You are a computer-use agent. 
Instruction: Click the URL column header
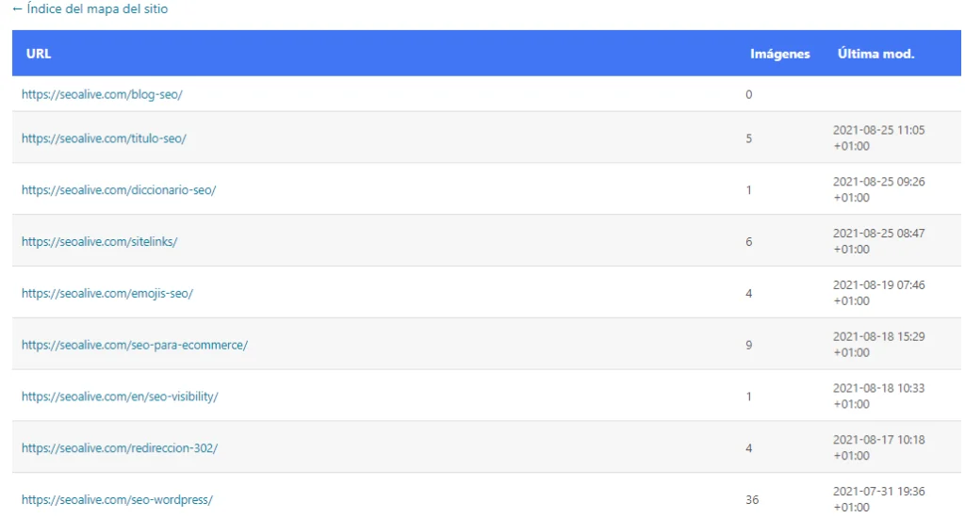coord(38,54)
